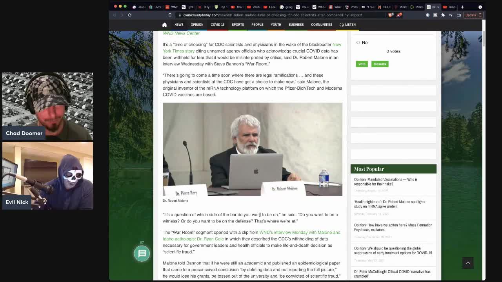Click the scroll-to-top arrow button
Viewport: 502px width, 282px height.
point(467,263)
